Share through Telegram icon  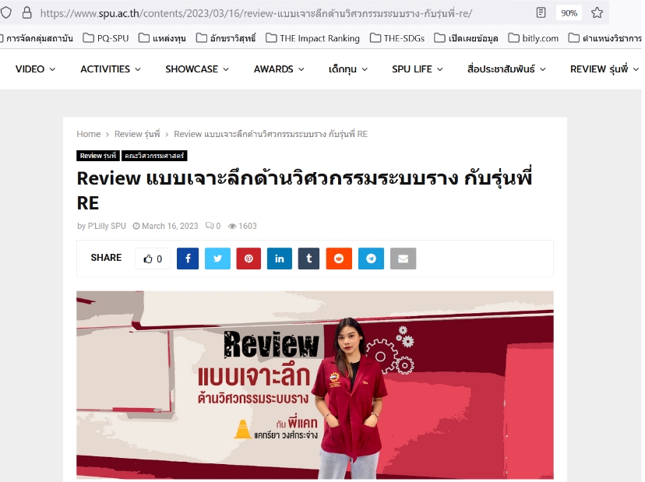click(371, 259)
